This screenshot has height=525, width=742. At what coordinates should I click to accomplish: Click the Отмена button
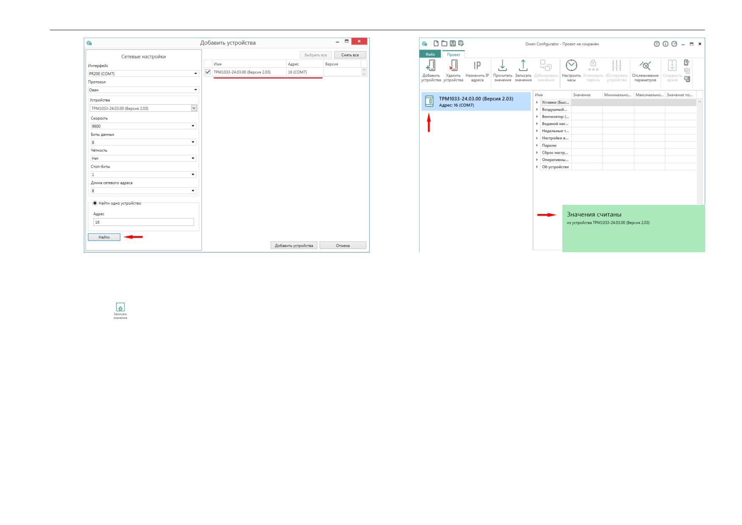(x=343, y=246)
